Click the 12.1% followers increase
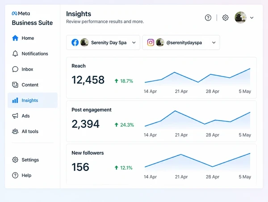Image resolution: width=268 pixels, height=202 pixels. (x=126, y=168)
